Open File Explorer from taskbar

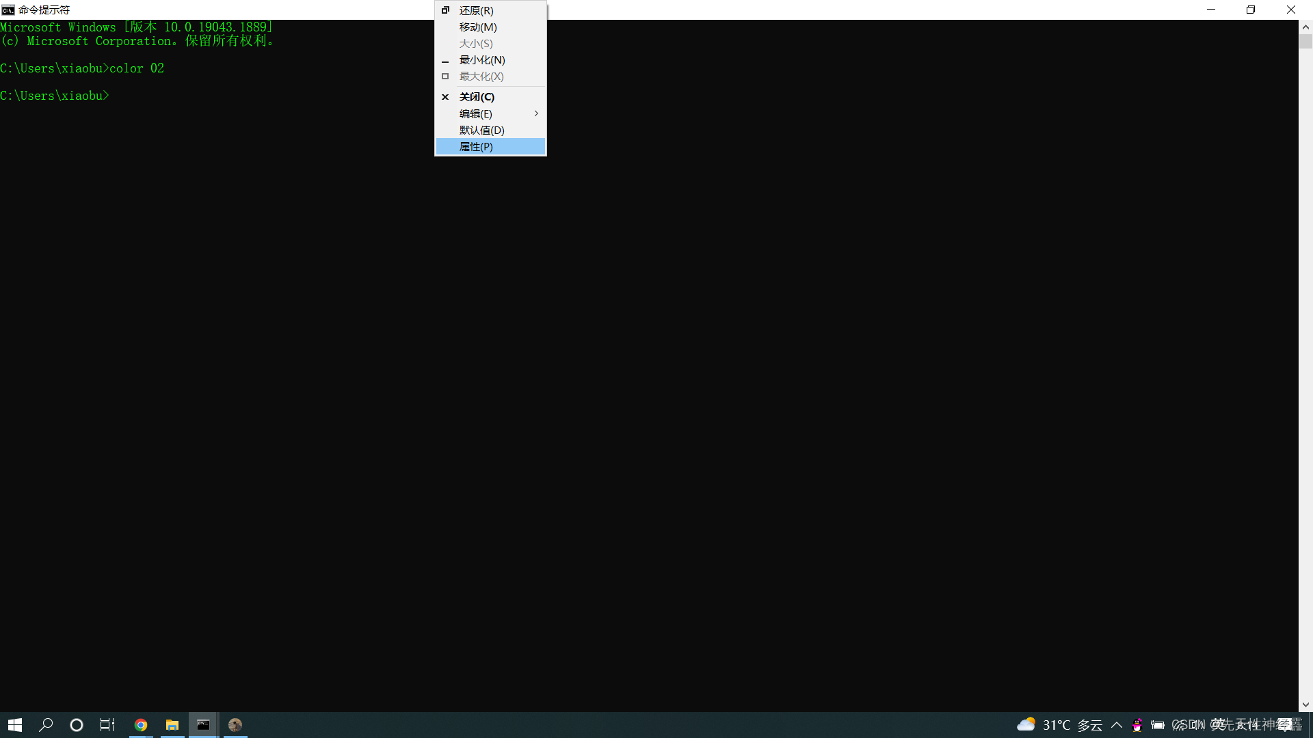pos(172,725)
